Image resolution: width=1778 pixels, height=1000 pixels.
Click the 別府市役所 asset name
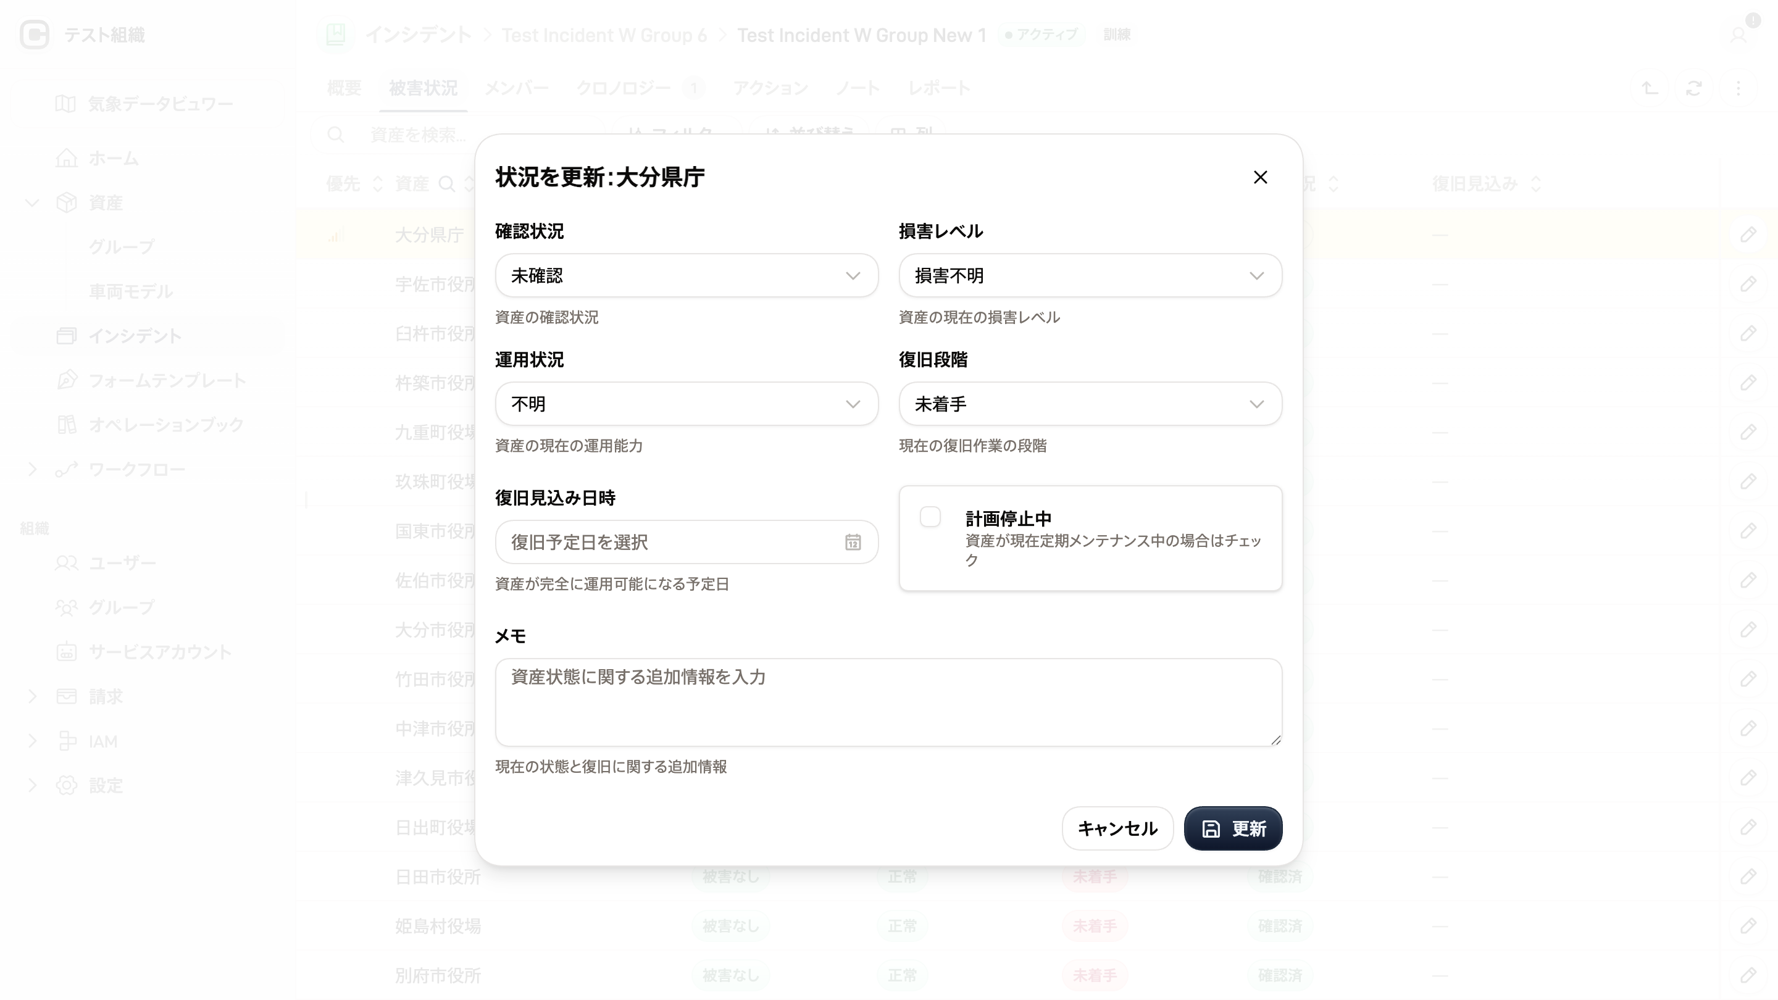click(x=438, y=976)
